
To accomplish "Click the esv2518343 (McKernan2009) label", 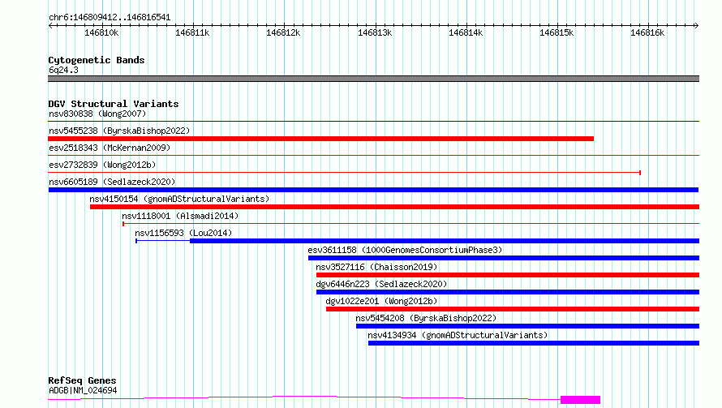I will pyautogui.click(x=110, y=148).
